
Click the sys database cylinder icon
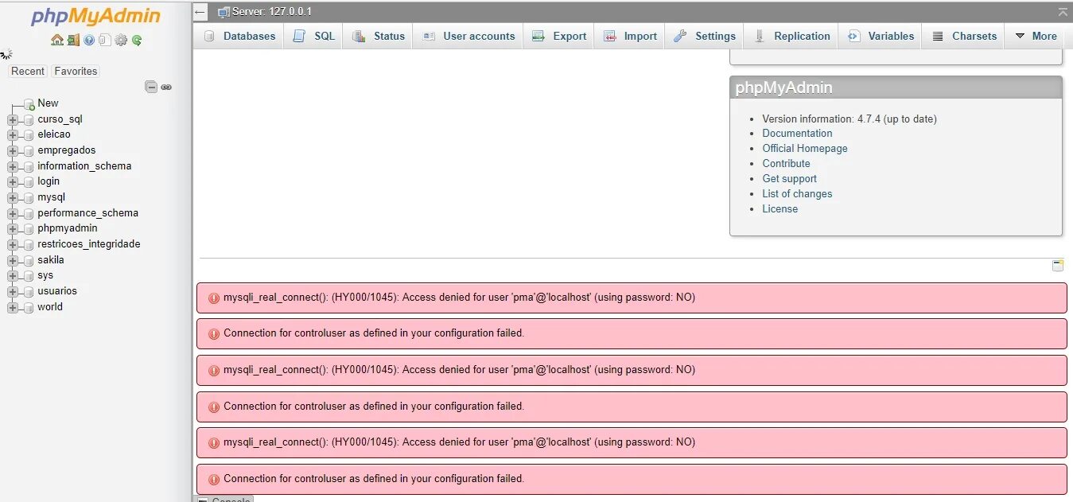[x=29, y=276]
